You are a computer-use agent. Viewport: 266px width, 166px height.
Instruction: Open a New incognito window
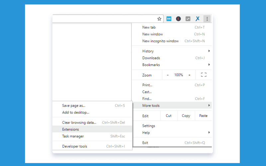tap(172, 41)
